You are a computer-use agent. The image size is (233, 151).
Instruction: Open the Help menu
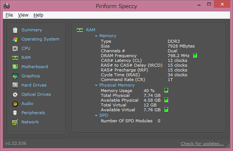pyautogui.click(x=38, y=15)
